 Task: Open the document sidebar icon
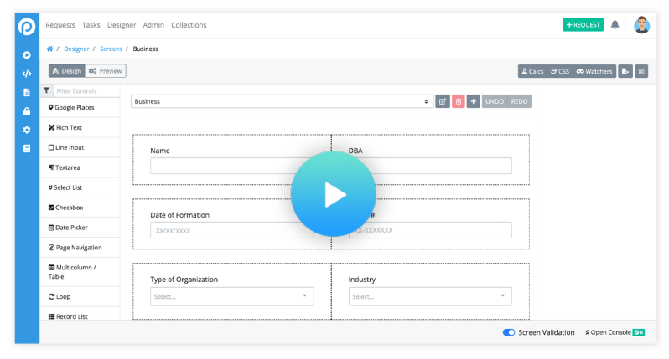pos(27,92)
